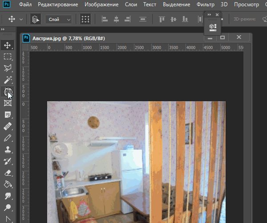The width and height of the screenshot is (267, 223).
Task: Open the Слой auto-select dropdown
Action: point(58,19)
